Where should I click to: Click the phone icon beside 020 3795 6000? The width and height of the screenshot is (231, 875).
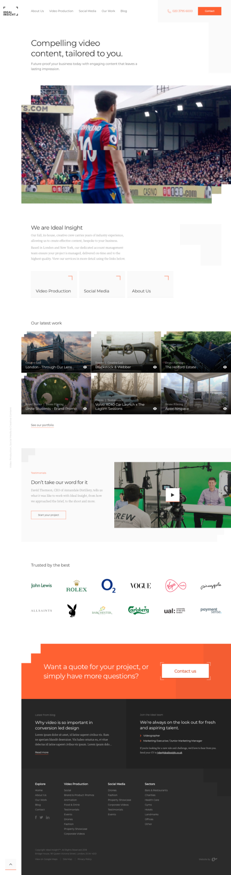(x=169, y=11)
